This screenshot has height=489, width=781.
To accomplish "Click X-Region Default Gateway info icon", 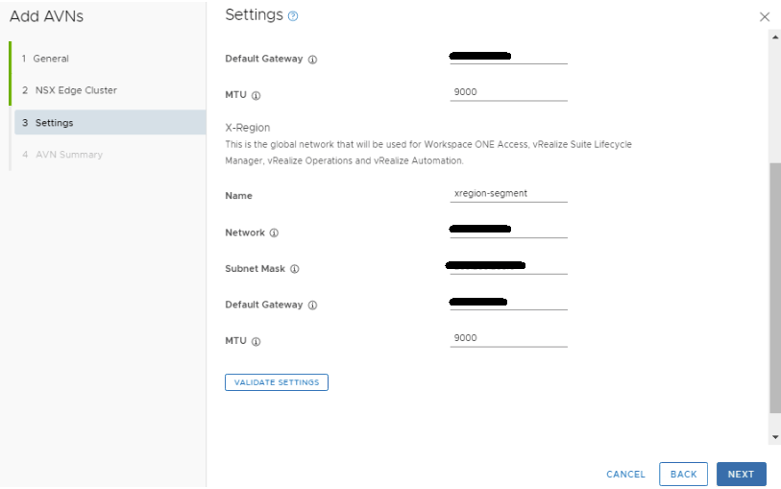I will coord(312,306).
